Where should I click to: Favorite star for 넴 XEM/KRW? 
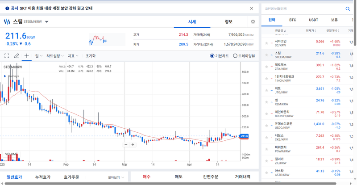(x=266, y=102)
